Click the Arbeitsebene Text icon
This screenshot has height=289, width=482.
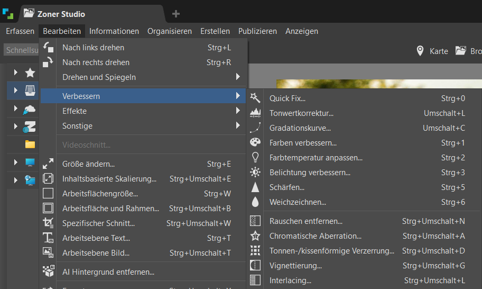[x=48, y=238]
